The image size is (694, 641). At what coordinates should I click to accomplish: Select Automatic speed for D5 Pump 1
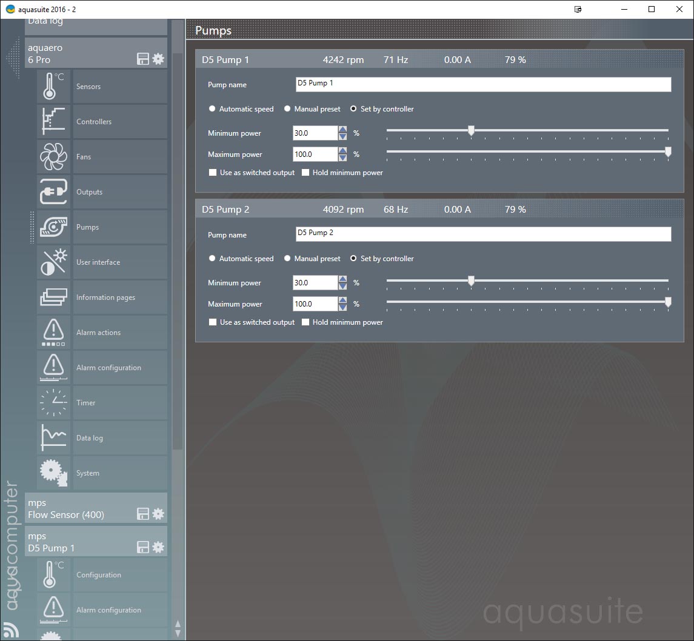click(212, 109)
